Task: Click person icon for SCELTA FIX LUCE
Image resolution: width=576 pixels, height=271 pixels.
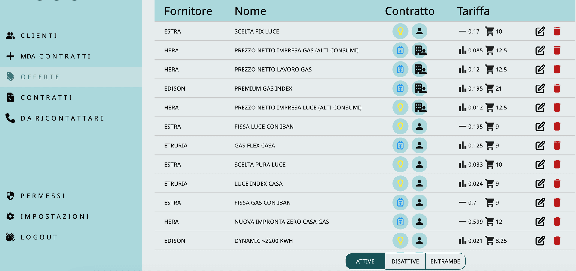Action: [x=419, y=31]
